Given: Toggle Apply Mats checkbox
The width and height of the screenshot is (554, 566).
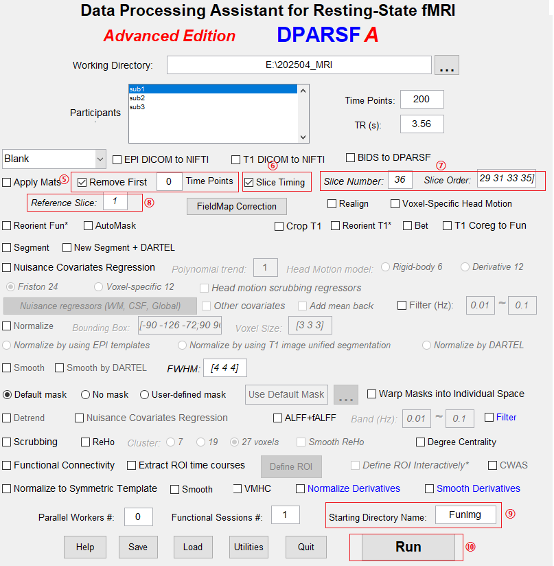Looking at the screenshot, I should pos(6,182).
